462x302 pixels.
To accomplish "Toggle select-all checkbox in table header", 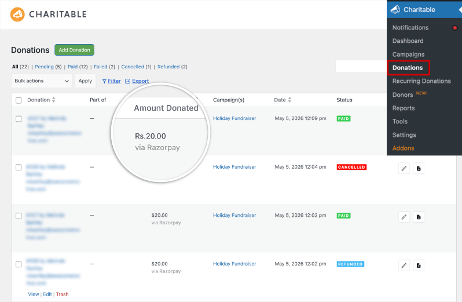I will click(x=19, y=100).
